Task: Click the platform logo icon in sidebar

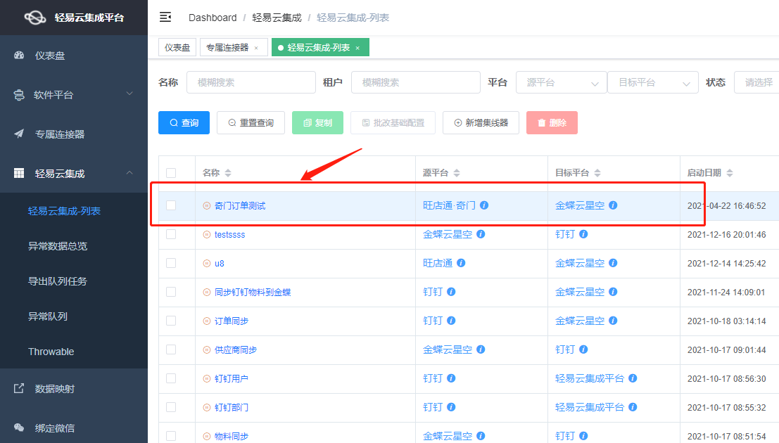Action: (x=34, y=18)
